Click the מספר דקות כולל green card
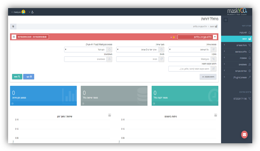This screenshot has height=151, width=260. 185,96
